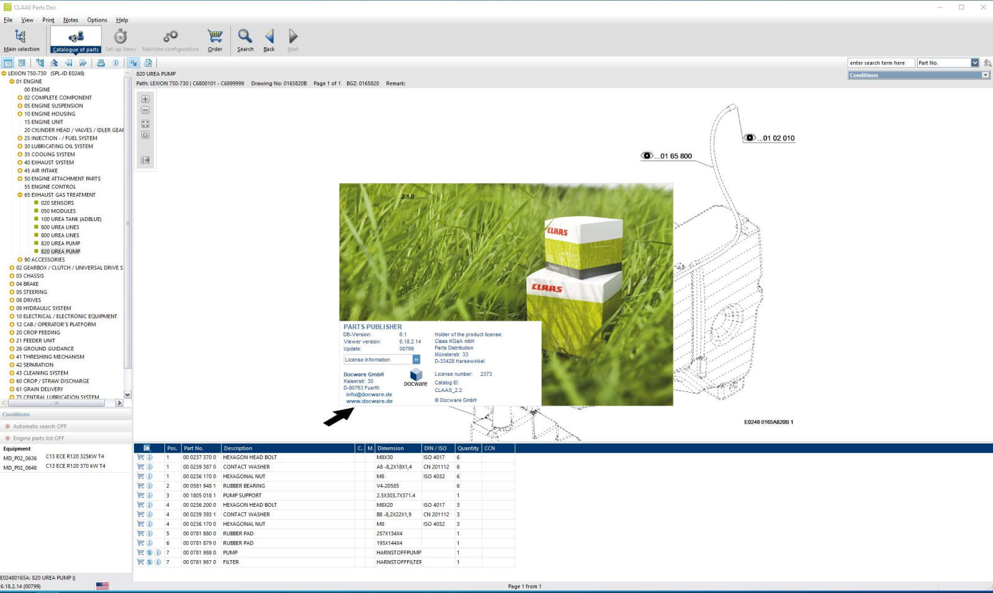Click the parts list filter icon in header

147,448
